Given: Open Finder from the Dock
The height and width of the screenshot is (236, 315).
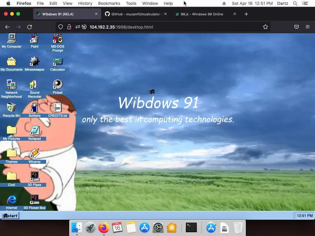Looking at the screenshot, I should (x=77, y=228).
